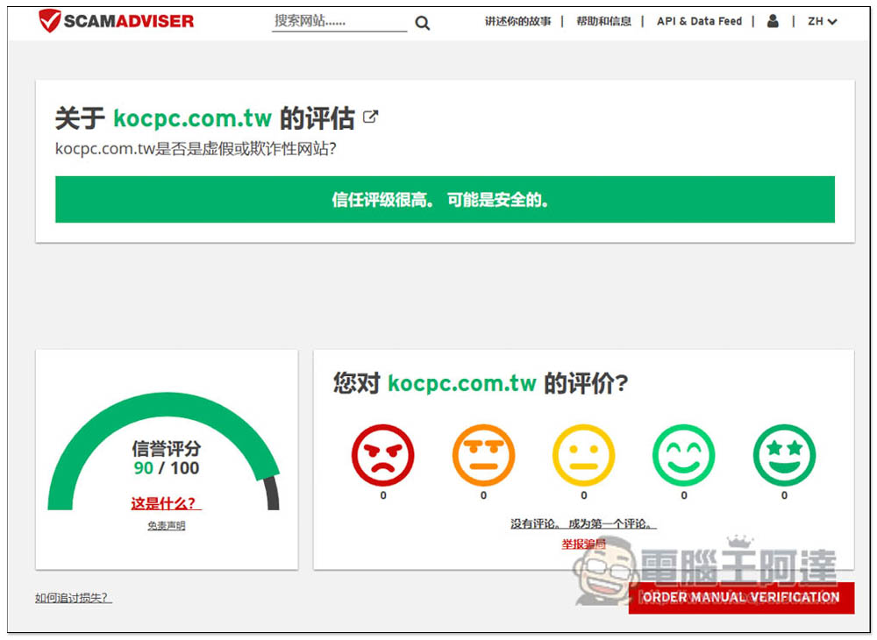Screen dimensions: 877x640
Task: Expand the ZH language dropdown
Action: [x=822, y=21]
